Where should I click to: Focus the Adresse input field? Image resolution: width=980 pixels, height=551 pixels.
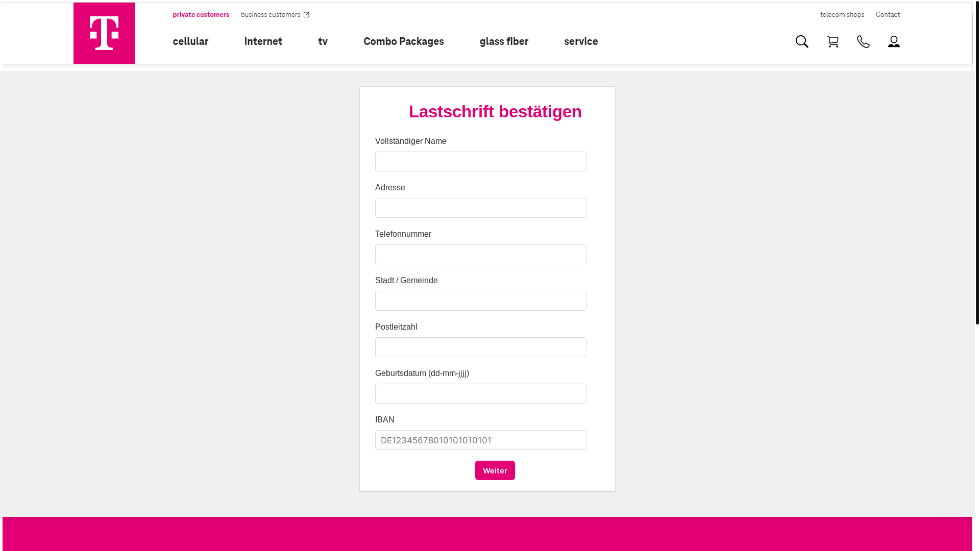click(x=481, y=208)
